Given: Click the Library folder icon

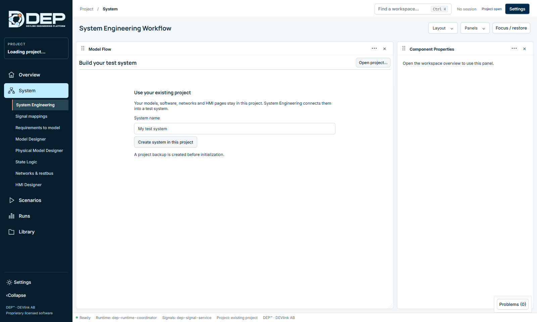Looking at the screenshot, I should point(11,232).
